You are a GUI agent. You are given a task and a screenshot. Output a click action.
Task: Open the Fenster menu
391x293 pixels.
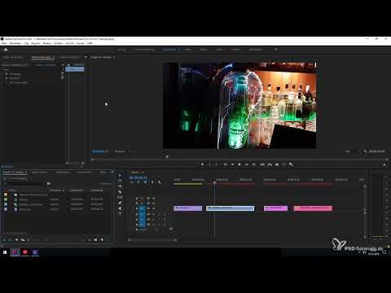coord(81,43)
